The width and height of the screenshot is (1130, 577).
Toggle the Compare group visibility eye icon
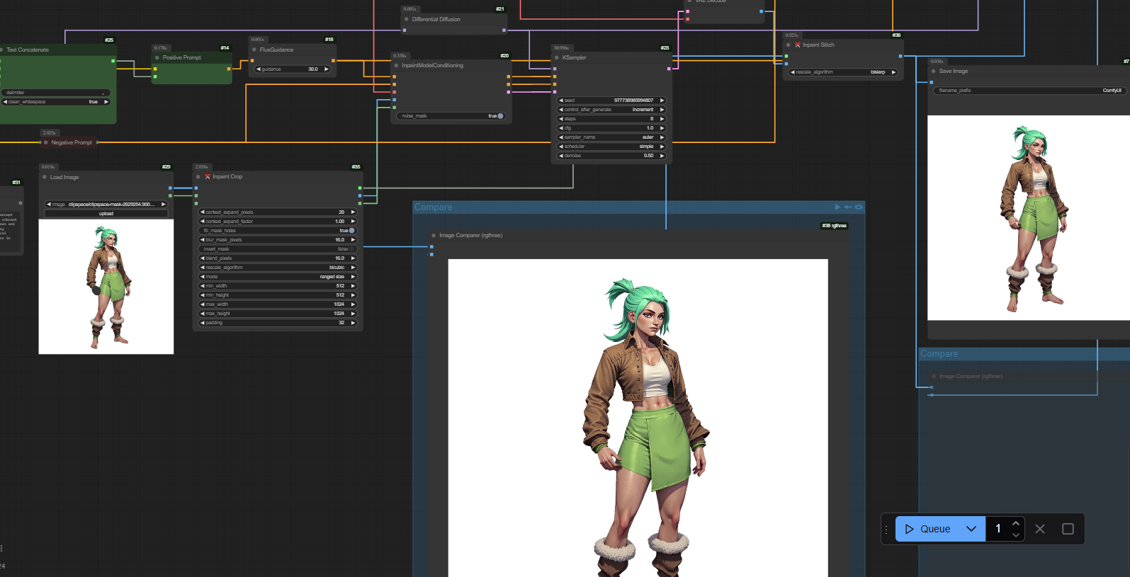859,207
